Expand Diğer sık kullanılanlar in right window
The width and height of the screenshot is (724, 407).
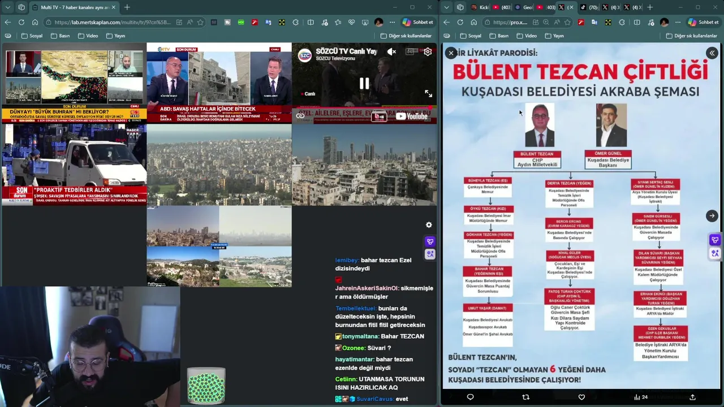coord(691,36)
